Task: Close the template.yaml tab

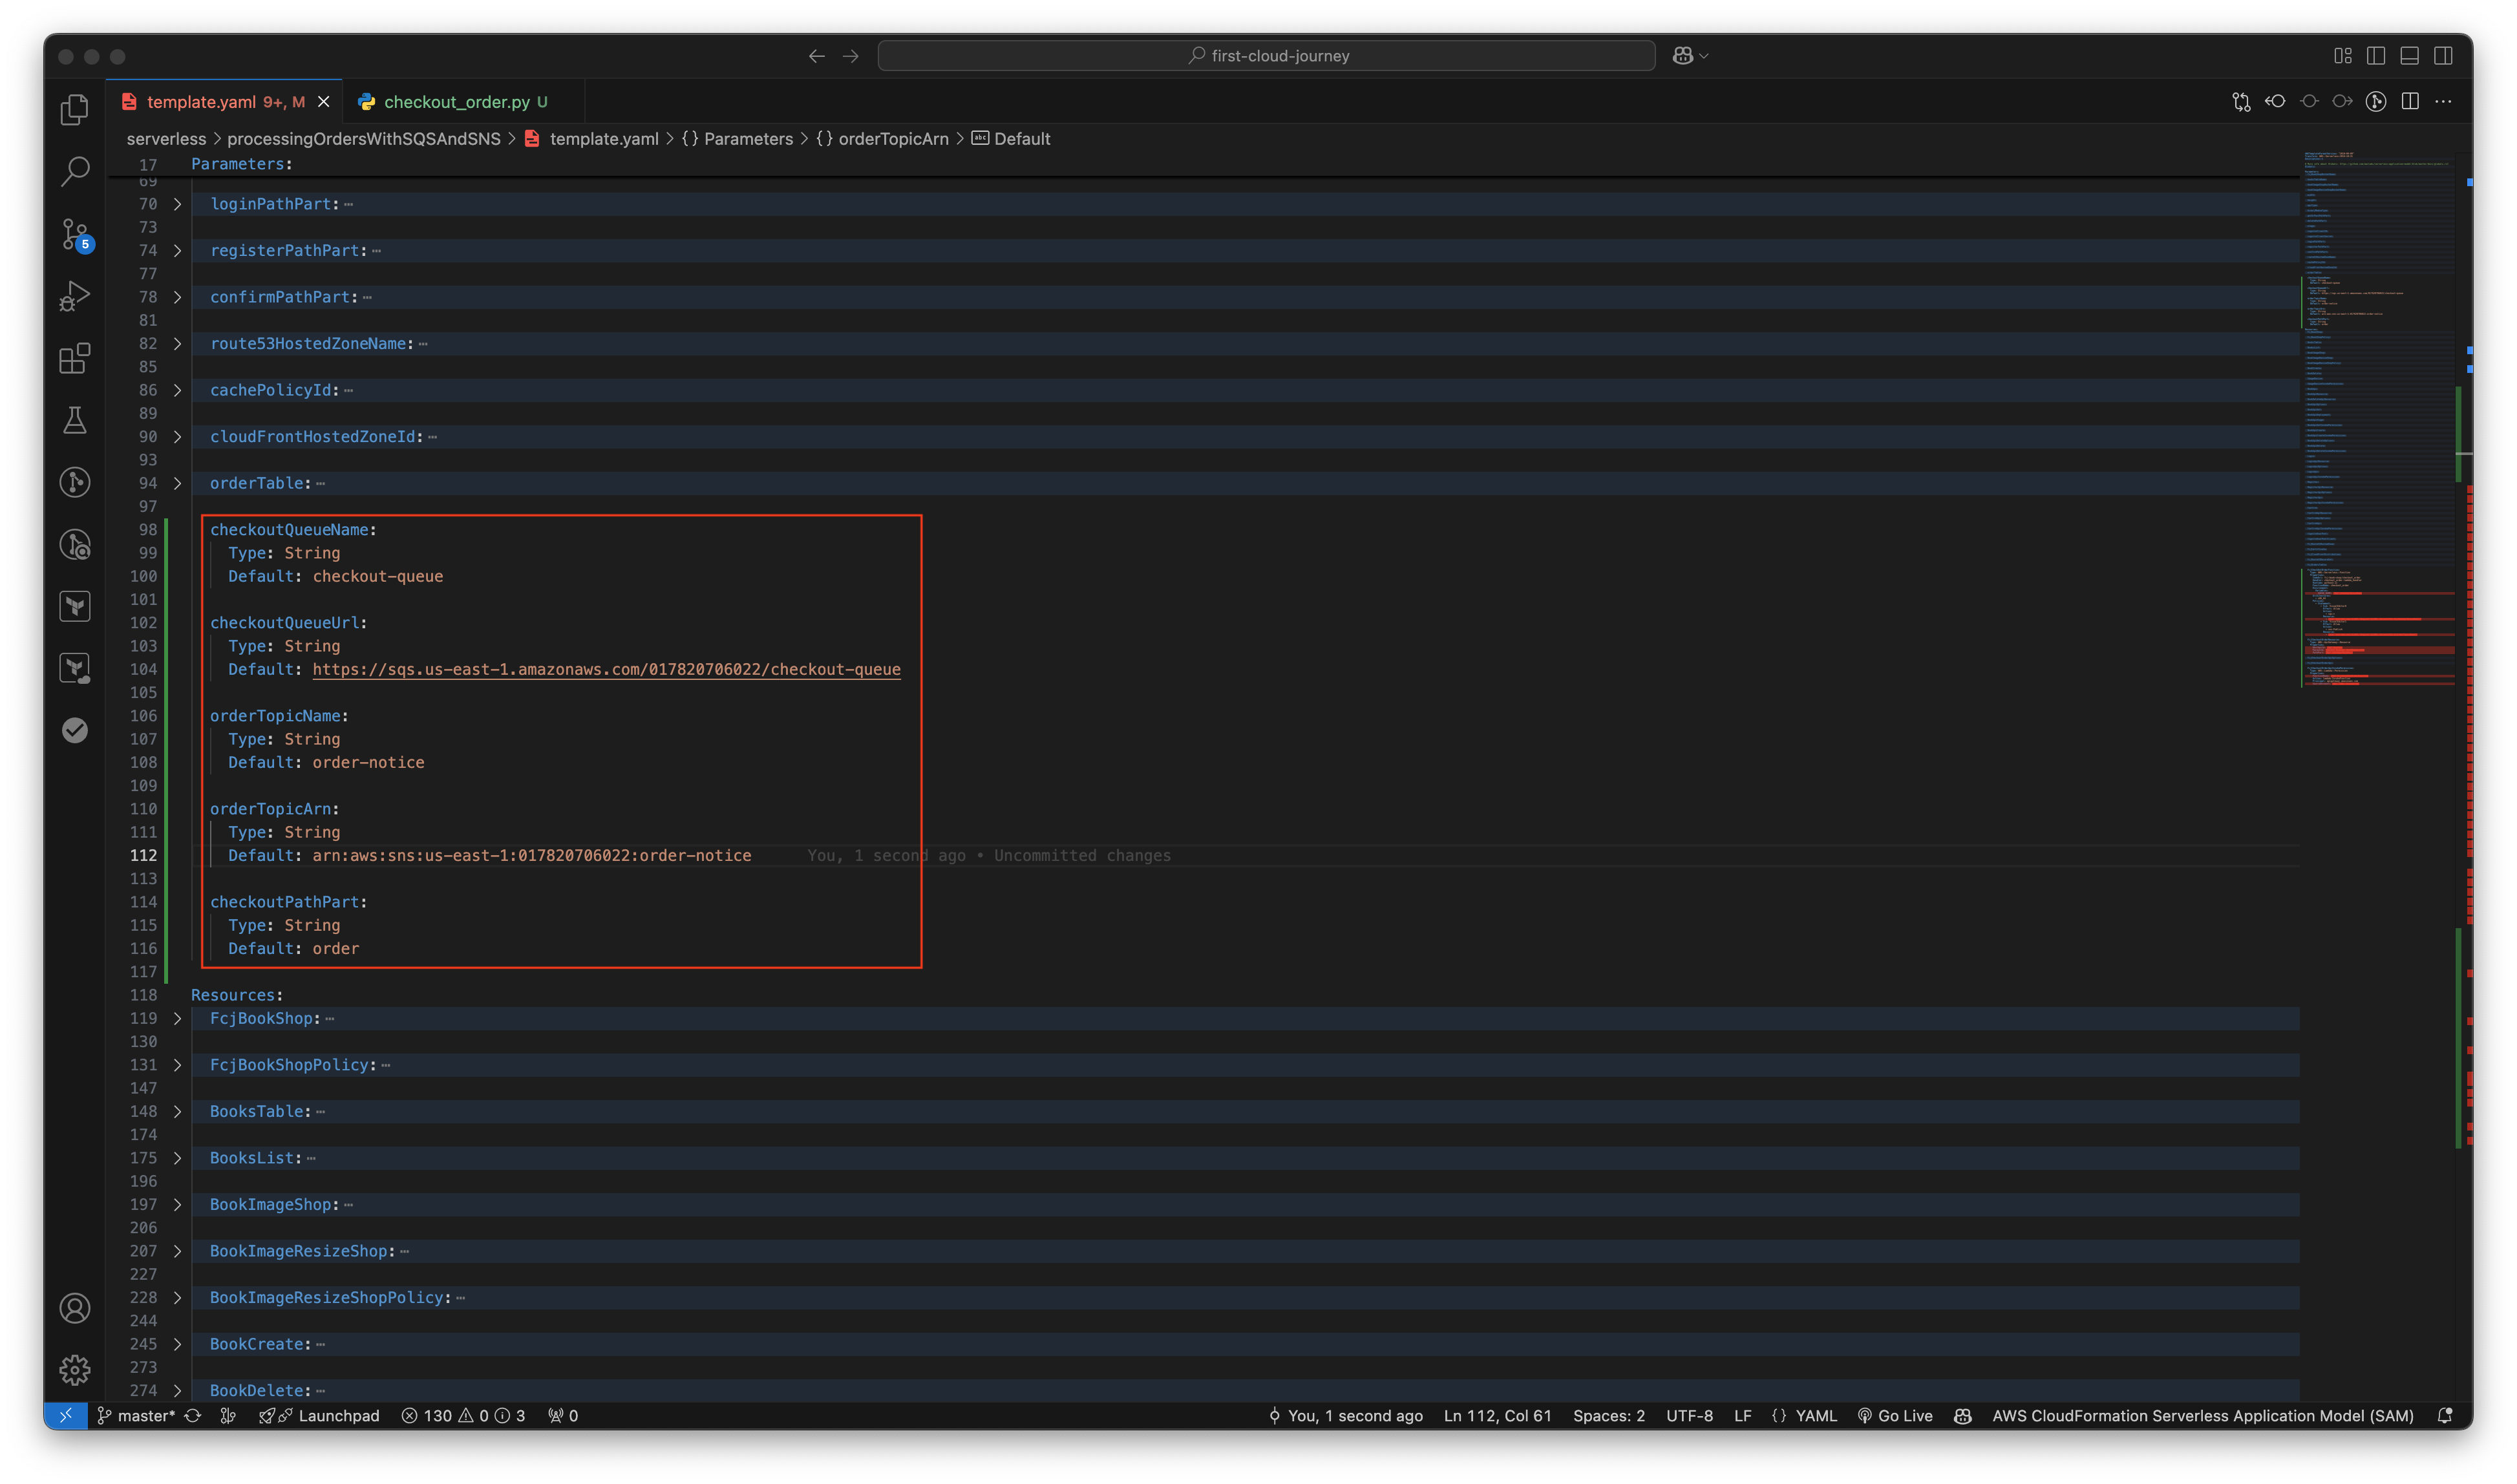Action: (323, 102)
